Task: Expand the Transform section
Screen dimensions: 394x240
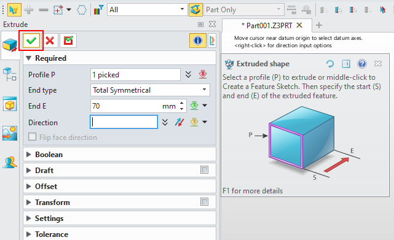Action: click(x=29, y=203)
